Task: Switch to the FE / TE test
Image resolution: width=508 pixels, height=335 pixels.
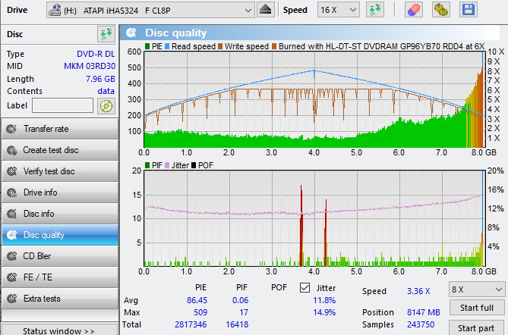Action: click(x=59, y=277)
